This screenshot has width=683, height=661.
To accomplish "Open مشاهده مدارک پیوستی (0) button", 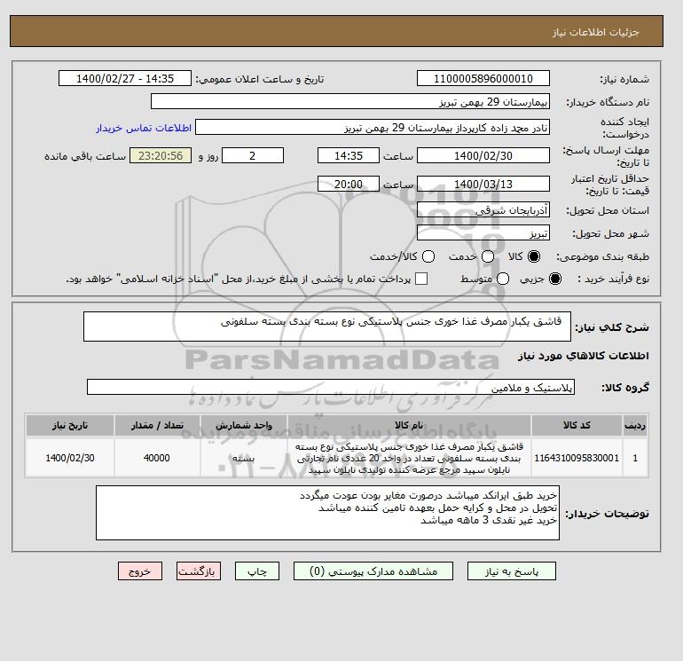I will click(x=373, y=571).
